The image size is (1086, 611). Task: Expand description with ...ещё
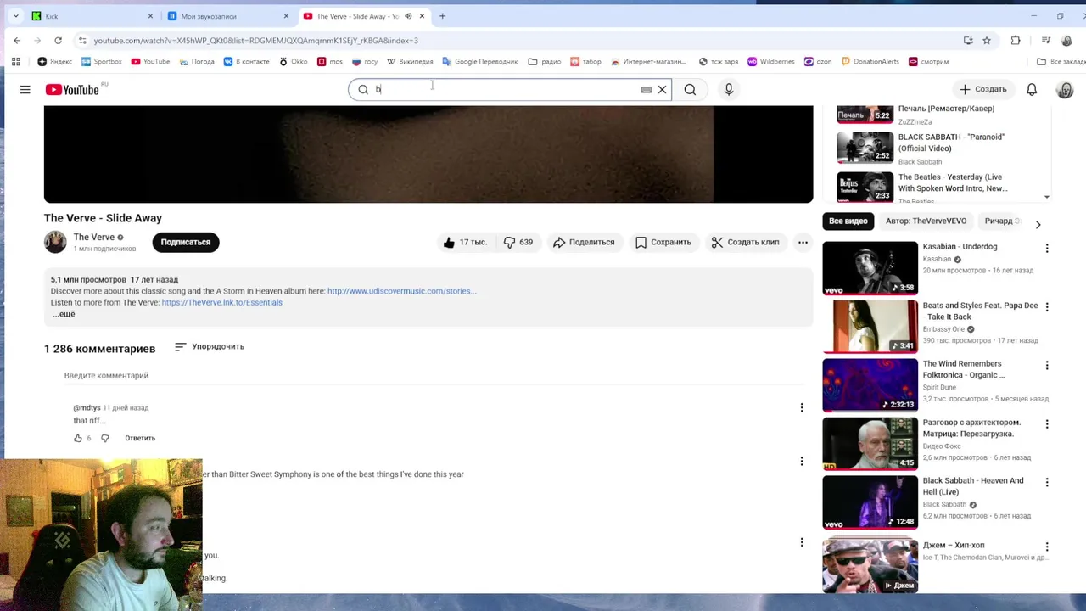(x=64, y=314)
